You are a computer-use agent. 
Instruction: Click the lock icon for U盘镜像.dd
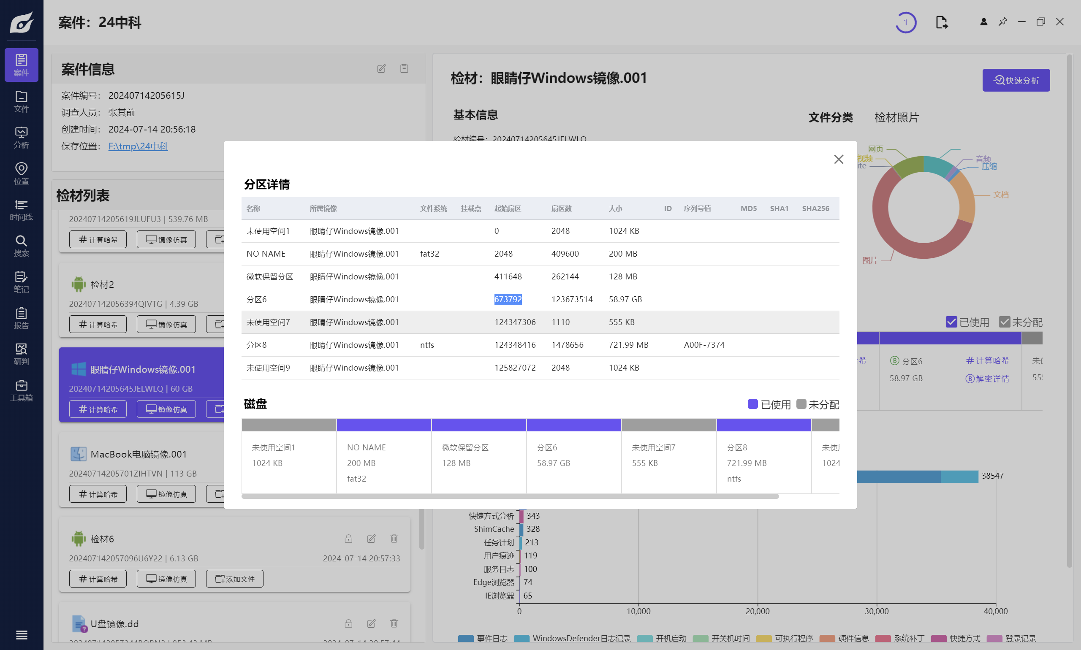[348, 623]
